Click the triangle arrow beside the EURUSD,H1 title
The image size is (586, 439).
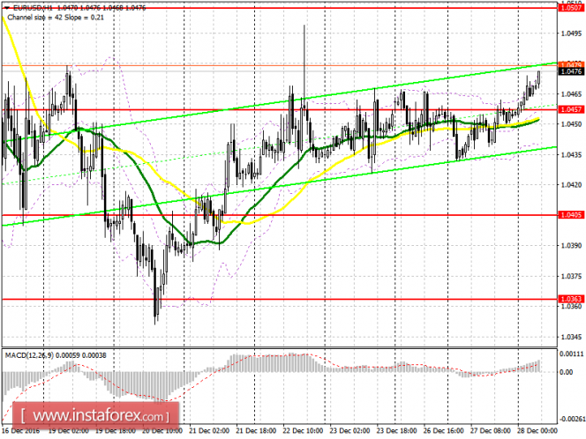tap(7, 7)
